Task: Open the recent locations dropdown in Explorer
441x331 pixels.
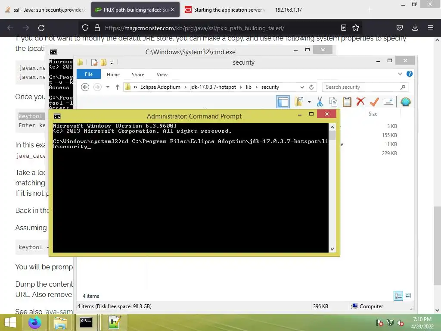Action: 108,87
